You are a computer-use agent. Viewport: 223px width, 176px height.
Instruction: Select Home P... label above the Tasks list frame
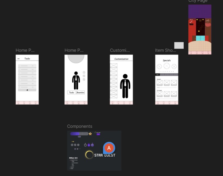click(x=25, y=50)
